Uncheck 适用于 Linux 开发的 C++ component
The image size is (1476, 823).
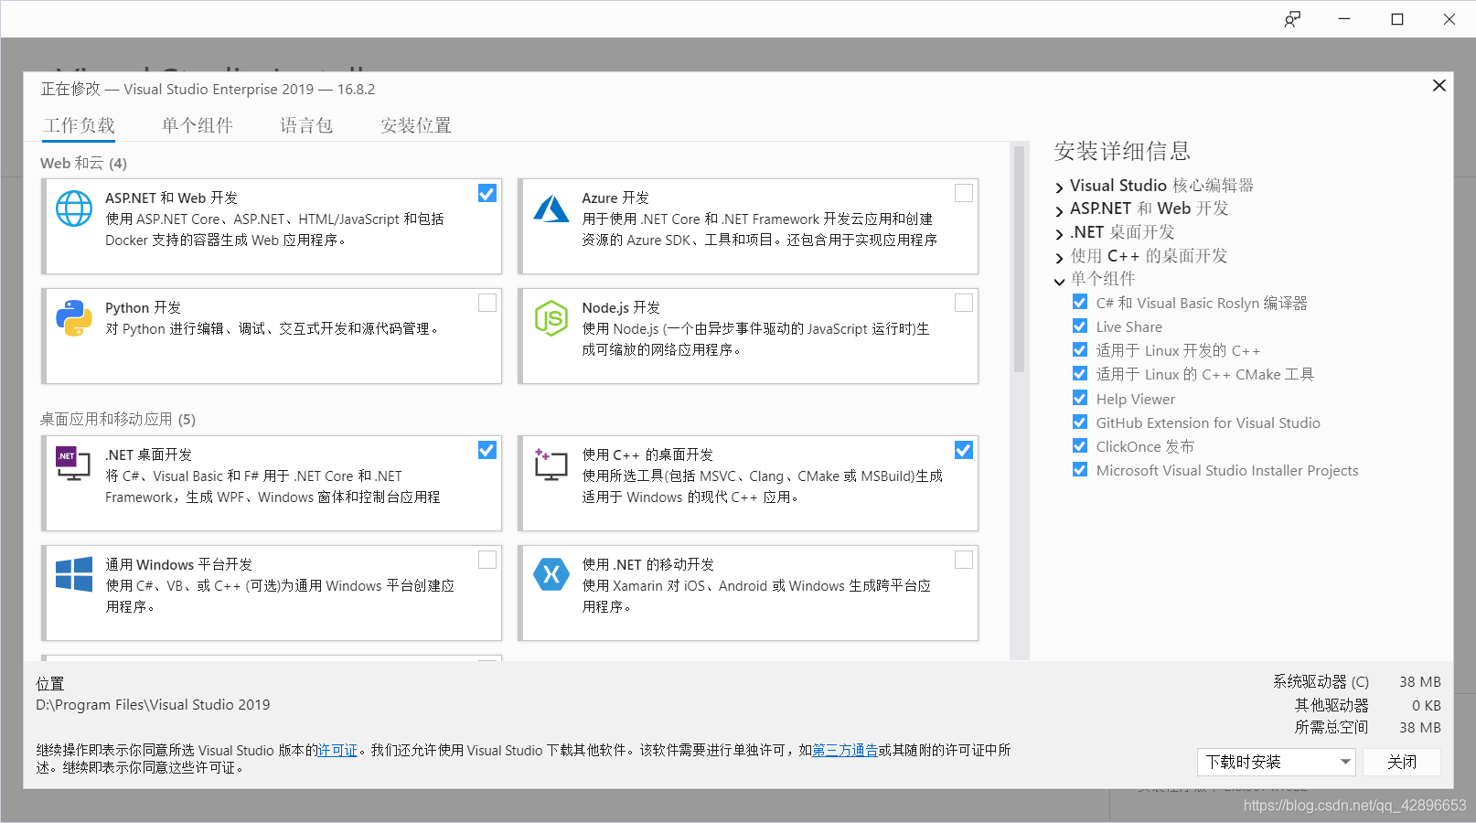pos(1080,349)
